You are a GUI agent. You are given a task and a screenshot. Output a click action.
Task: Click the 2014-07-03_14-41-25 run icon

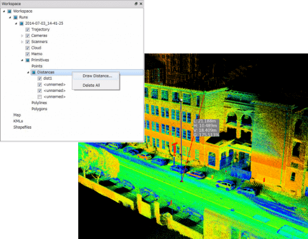22,23
